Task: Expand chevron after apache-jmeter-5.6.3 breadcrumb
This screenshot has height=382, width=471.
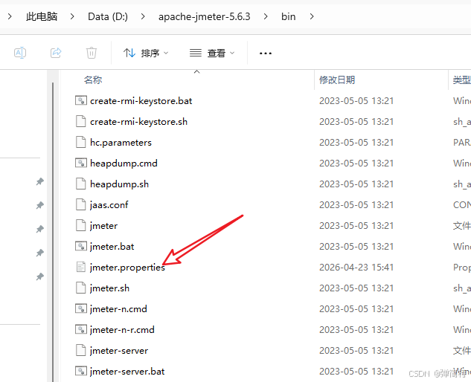Action: tap(266, 16)
